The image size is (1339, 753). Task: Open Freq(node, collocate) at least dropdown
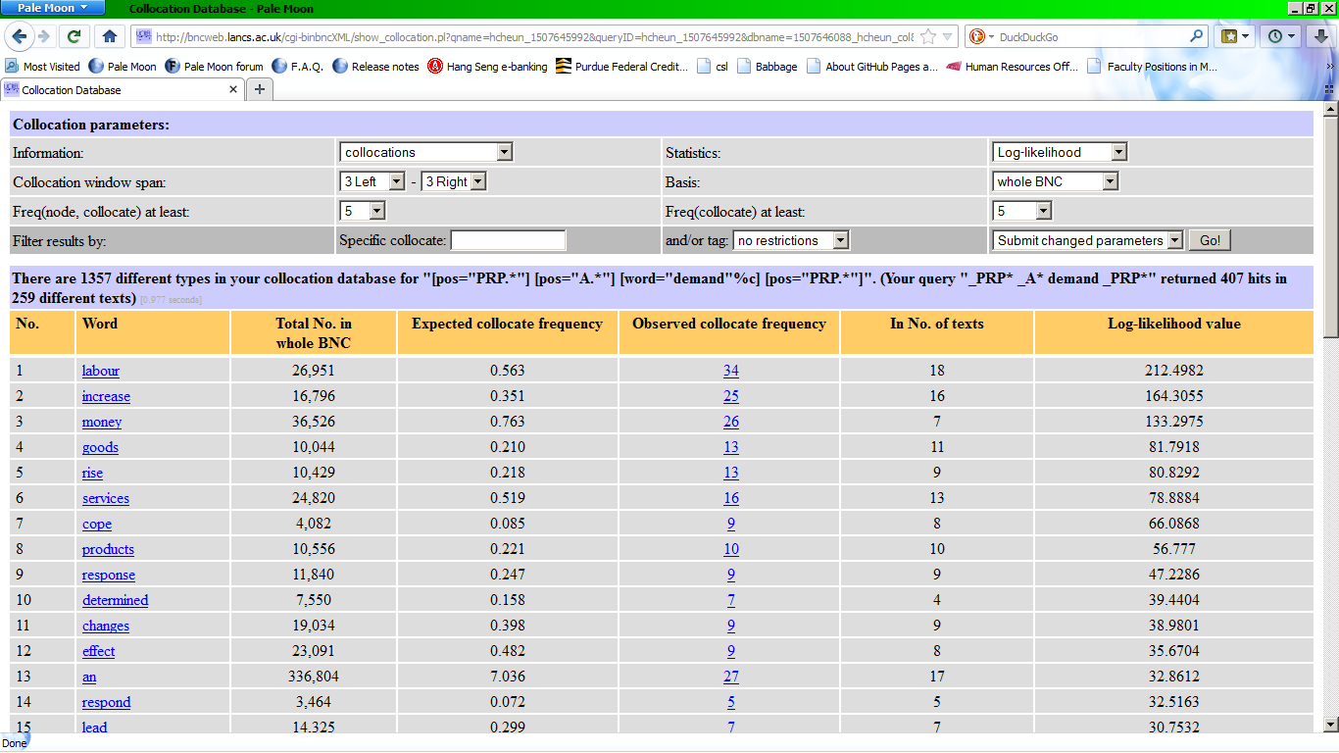pyautogui.click(x=363, y=211)
